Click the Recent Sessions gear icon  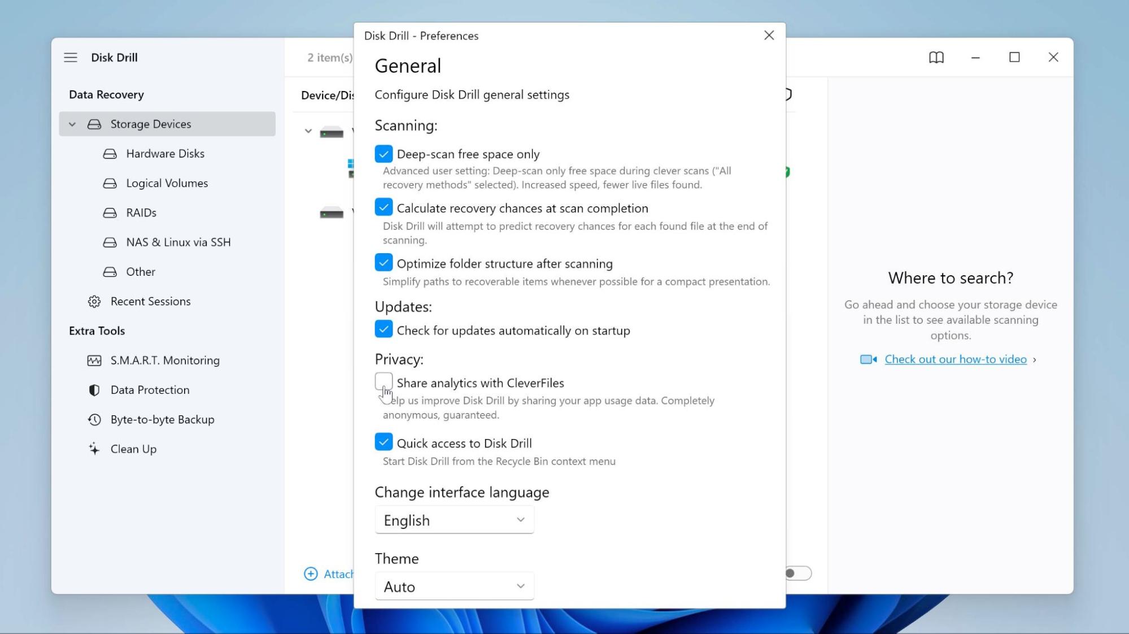click(94, 302)
